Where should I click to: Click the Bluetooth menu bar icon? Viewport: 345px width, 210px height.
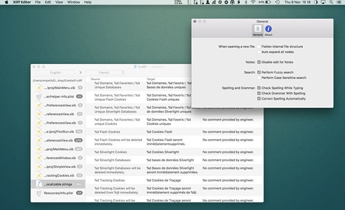pos(246,2)
